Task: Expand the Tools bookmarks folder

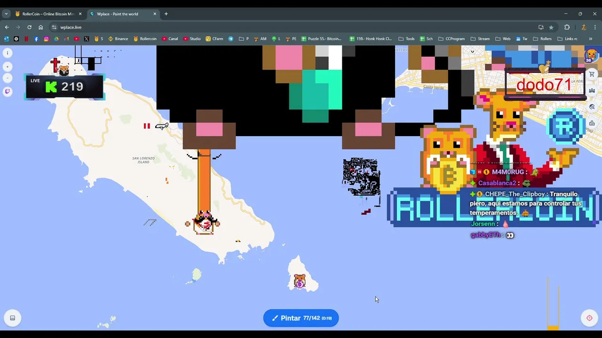Action: 406,39
